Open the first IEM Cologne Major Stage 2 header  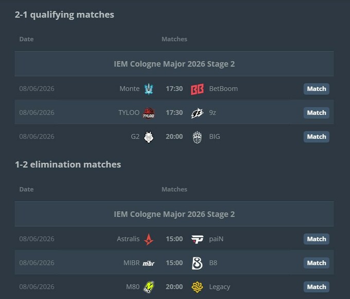tap(174, 64)
